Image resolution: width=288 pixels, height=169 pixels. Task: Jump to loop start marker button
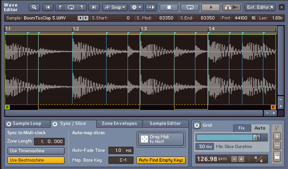(x=60, y=7)
